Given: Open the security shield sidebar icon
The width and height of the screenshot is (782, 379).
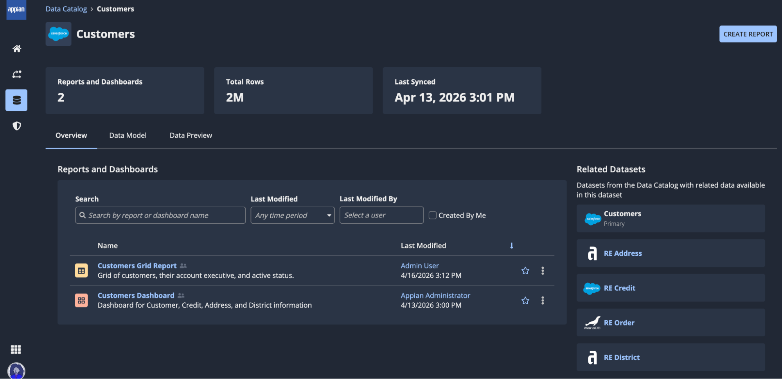Looking at the screenshot, I should click(16, 126).
